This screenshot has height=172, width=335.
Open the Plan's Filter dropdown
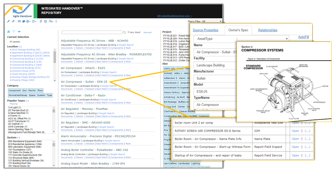pyautogui.click(x=212, y=21)
